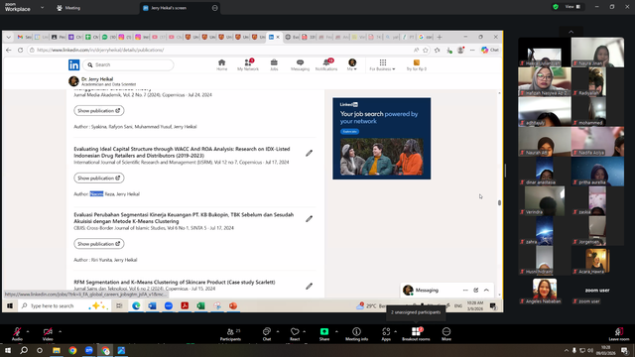Open Messaging panel options menu
Viewport: 635px width, 357px height.
[465, 291]
